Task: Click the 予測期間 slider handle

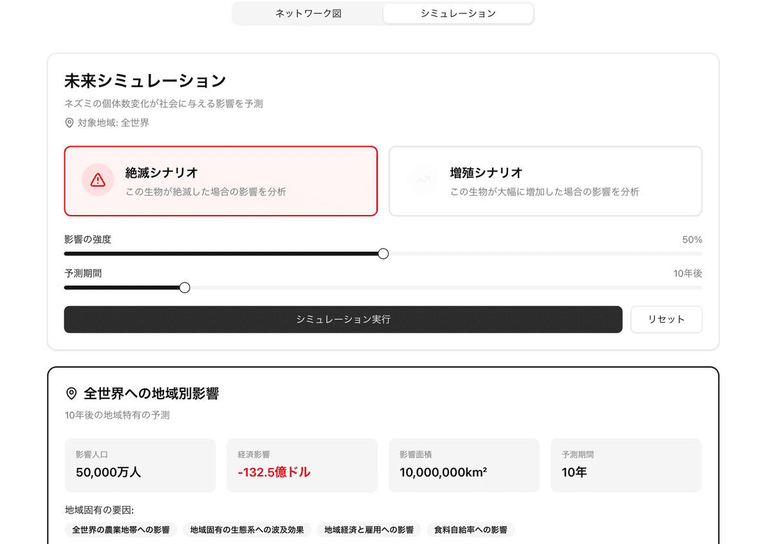Action: (x=185, y=287)
